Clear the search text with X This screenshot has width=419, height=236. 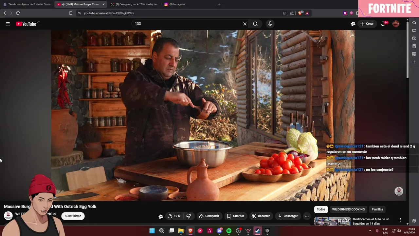(x=245, y=24)
